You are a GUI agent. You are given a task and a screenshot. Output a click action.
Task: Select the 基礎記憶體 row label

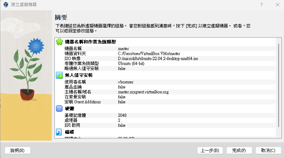(75, 115)
